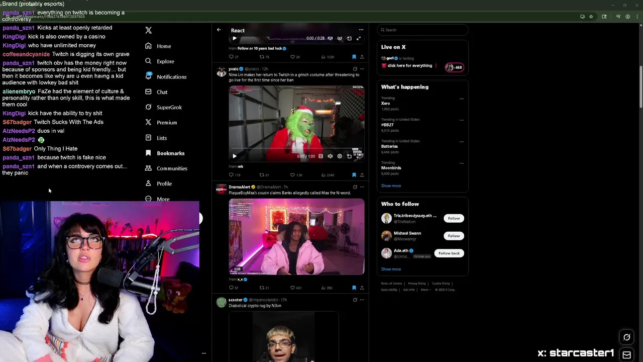Open three-dot menu on scooter post
Viewport: 643px width, 362px height.
362,300
